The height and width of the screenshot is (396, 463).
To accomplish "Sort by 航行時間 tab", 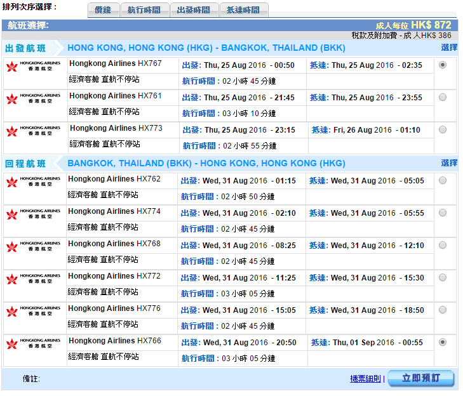I will 144,10.
